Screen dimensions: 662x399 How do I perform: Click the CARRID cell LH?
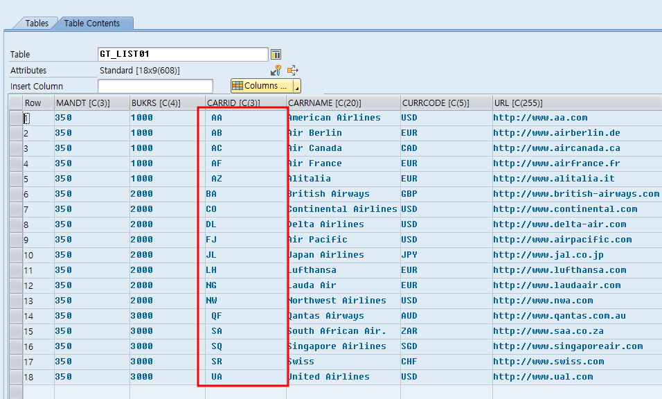(x=246, y=269)
